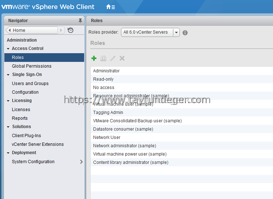Select Datastore consumer (sample) role
This screenshot has height=199, width=273.
click(182, 129)
